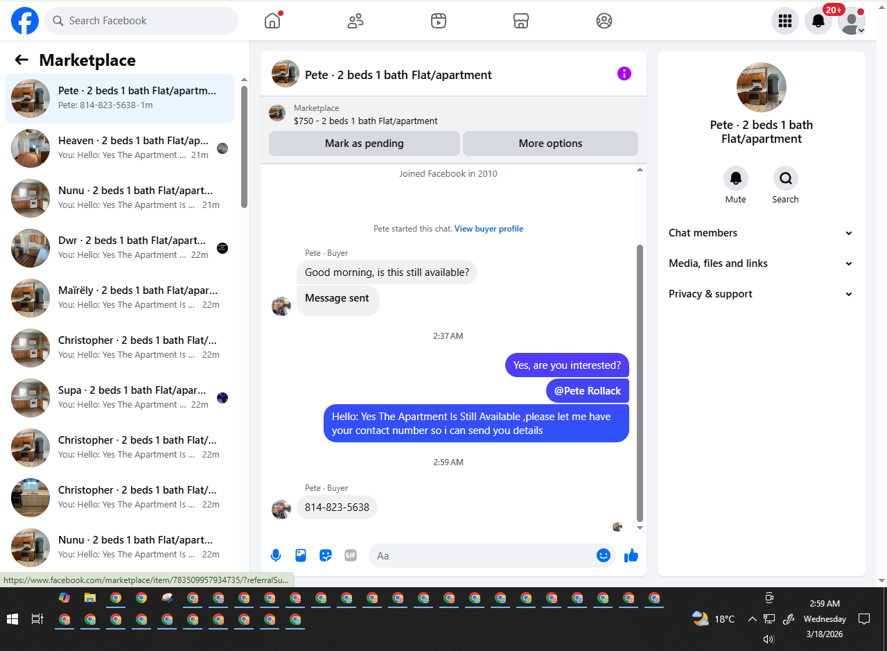The height and width of the screenshot is (651, 887).
Task: Open the 18°C weather widget
Action: (x=714, y=619)
